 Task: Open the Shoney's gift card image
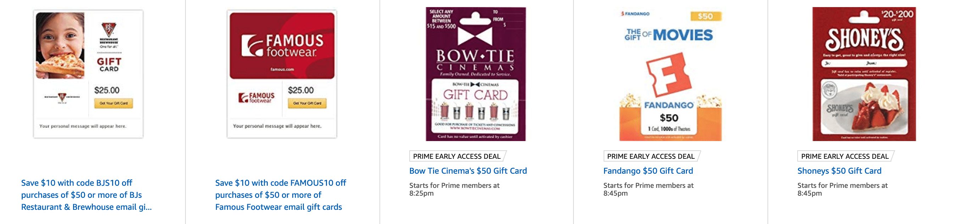coord(864,74)
